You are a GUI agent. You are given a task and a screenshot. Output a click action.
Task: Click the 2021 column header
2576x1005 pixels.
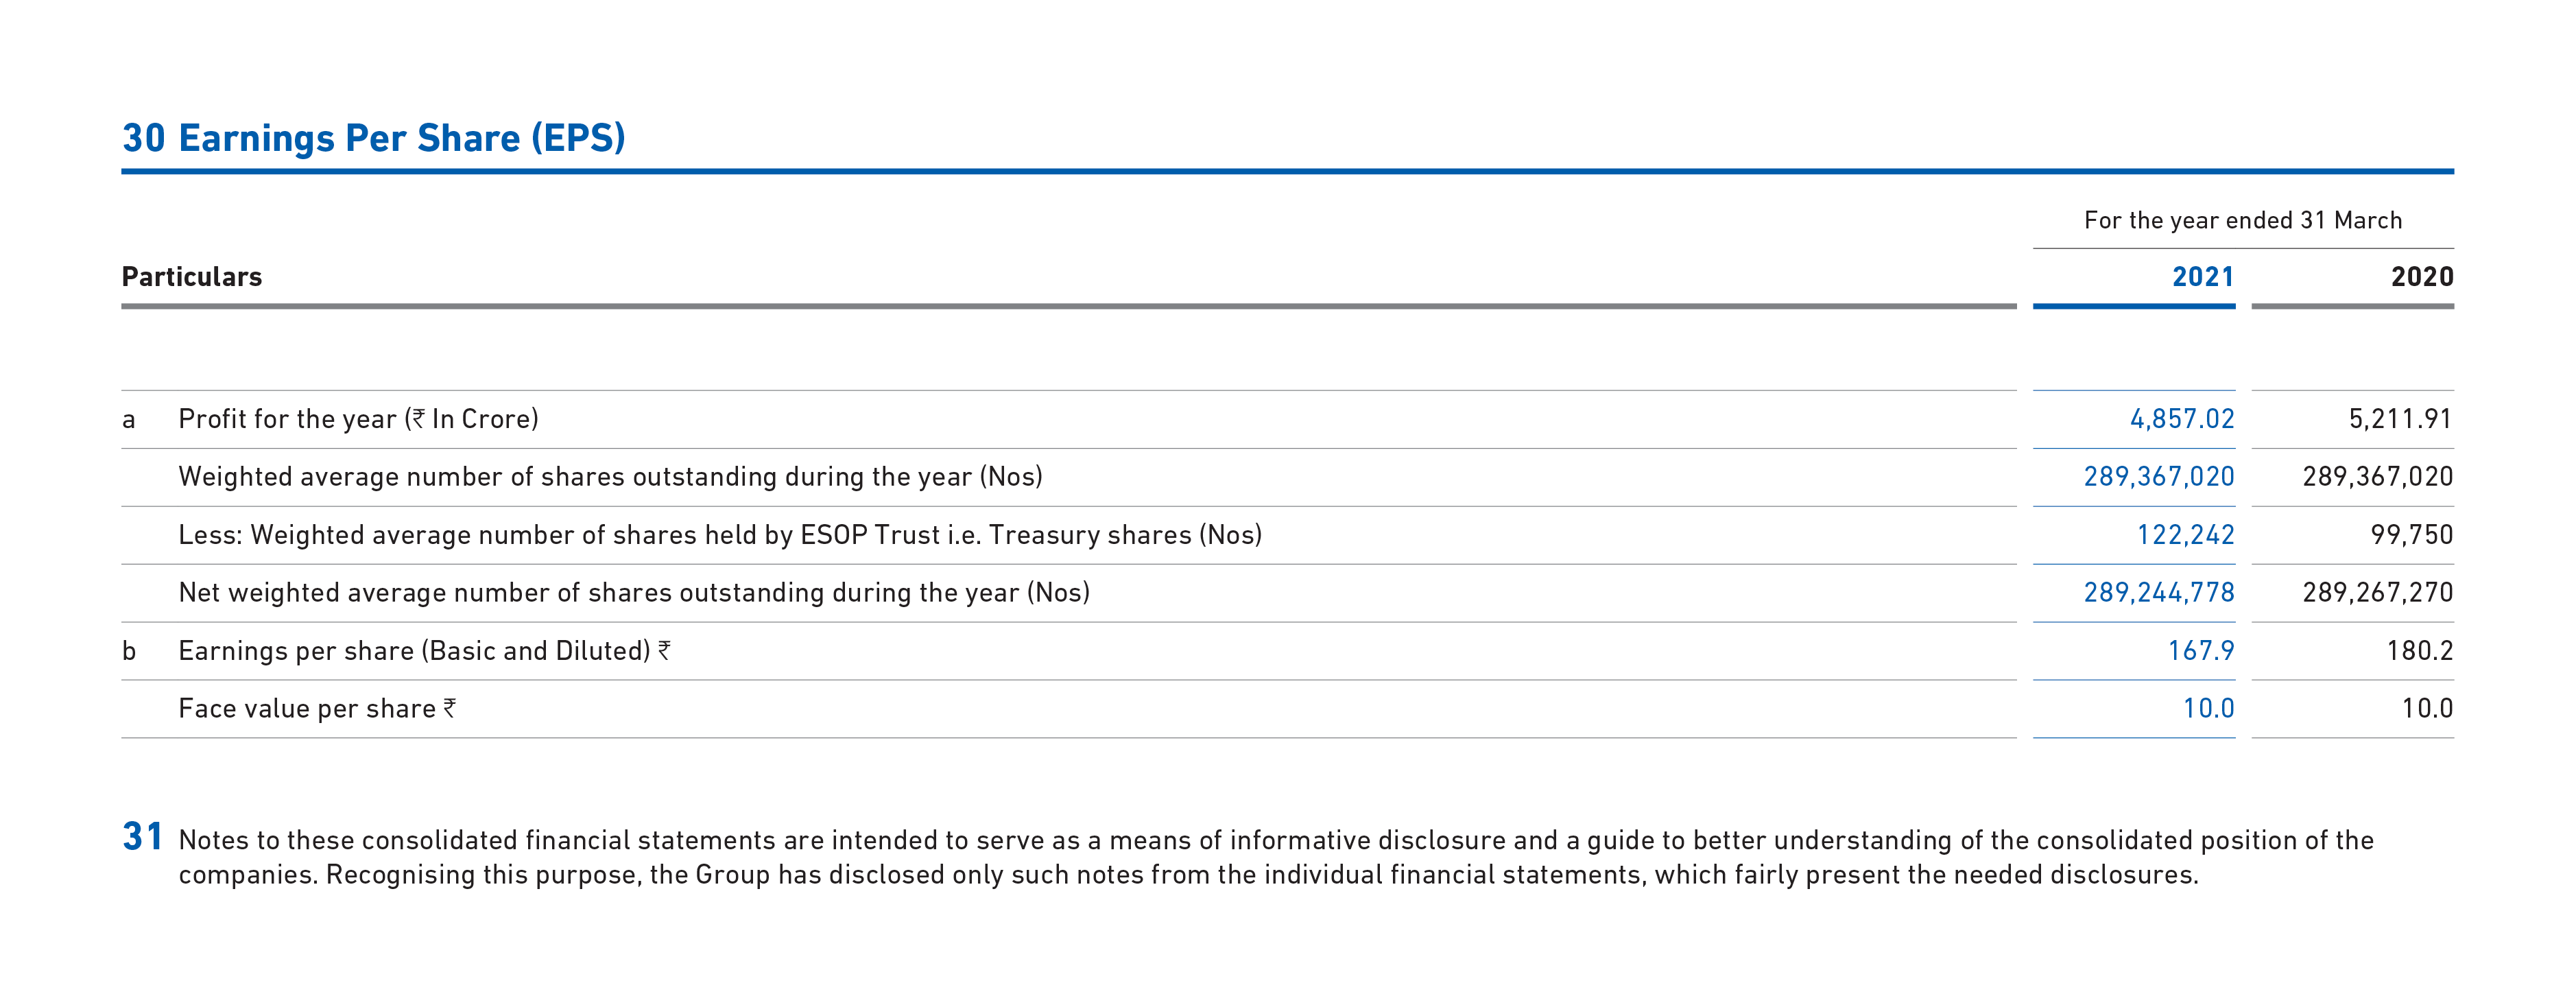point(2202,277)
